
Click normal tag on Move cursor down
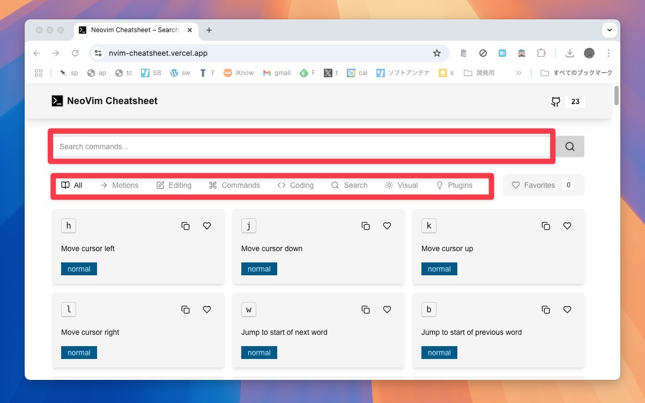coord(259,269)
